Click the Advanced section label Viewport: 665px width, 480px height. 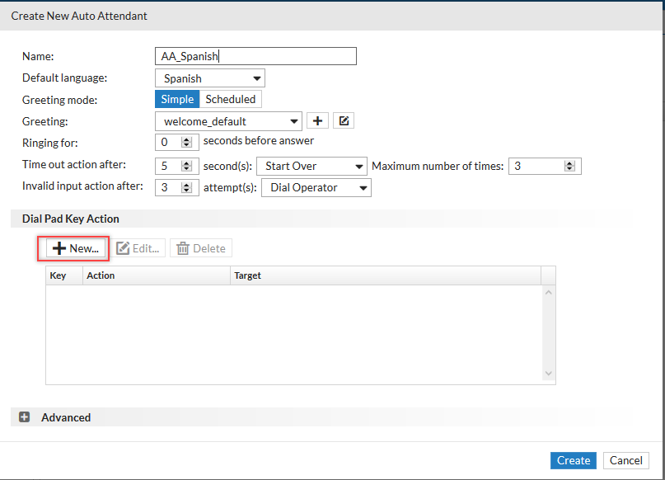(x=66, y=417)
